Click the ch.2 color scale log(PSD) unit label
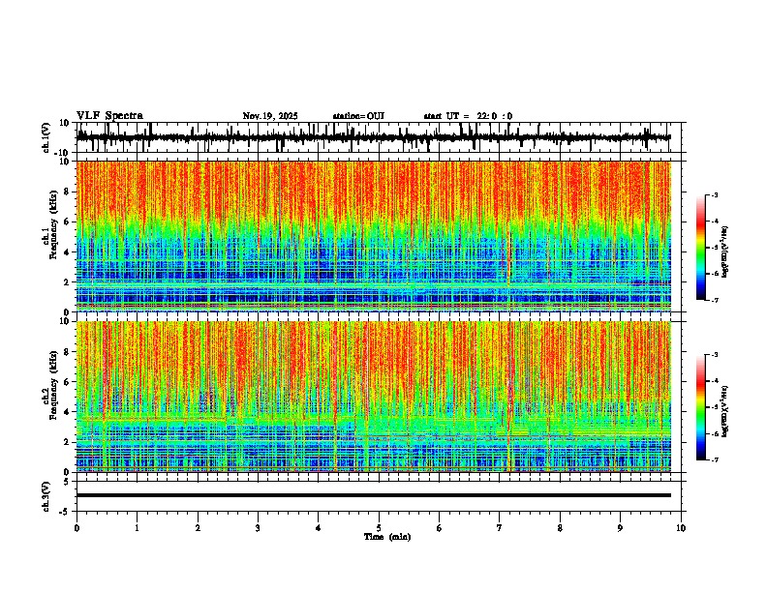 point(725,412)
